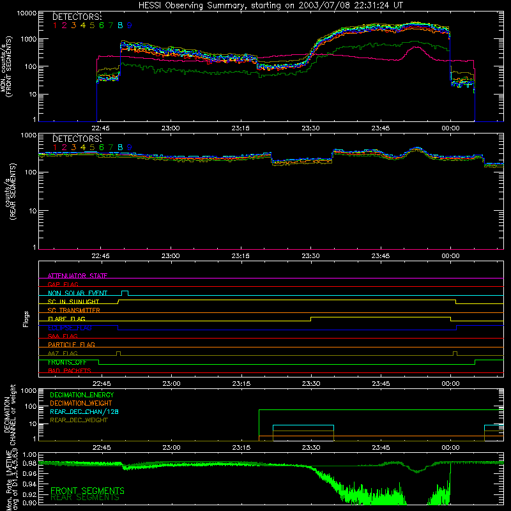The height and width of the screenshot is (511, 511).
Task: Click the SAA_FLAG label
Action: coord(63,336)
